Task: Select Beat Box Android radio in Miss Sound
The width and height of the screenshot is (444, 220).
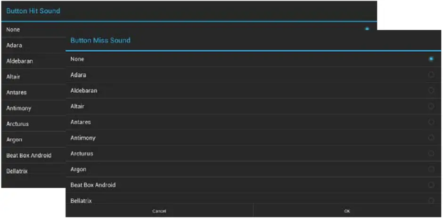Action: (x=431, y=185)
